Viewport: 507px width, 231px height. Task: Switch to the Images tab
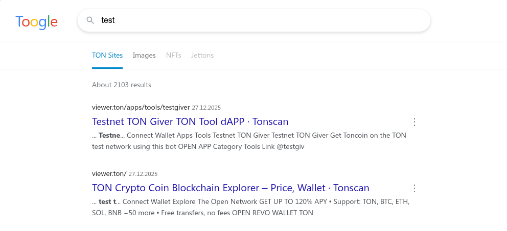(144, 55)
